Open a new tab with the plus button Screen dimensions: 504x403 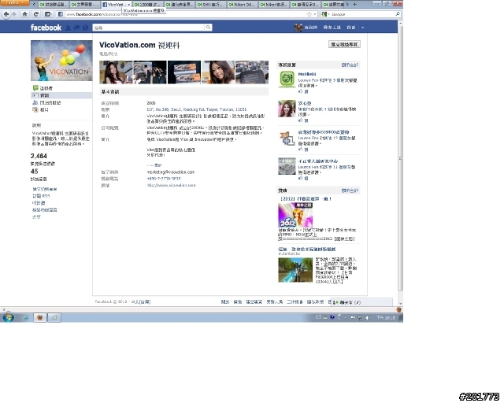pos(354,4)
